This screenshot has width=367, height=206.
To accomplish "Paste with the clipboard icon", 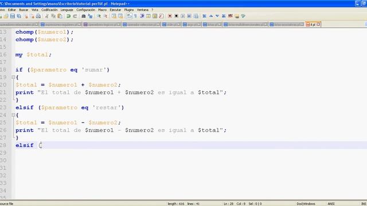I will pyautogui.click(x=60, y=16).
